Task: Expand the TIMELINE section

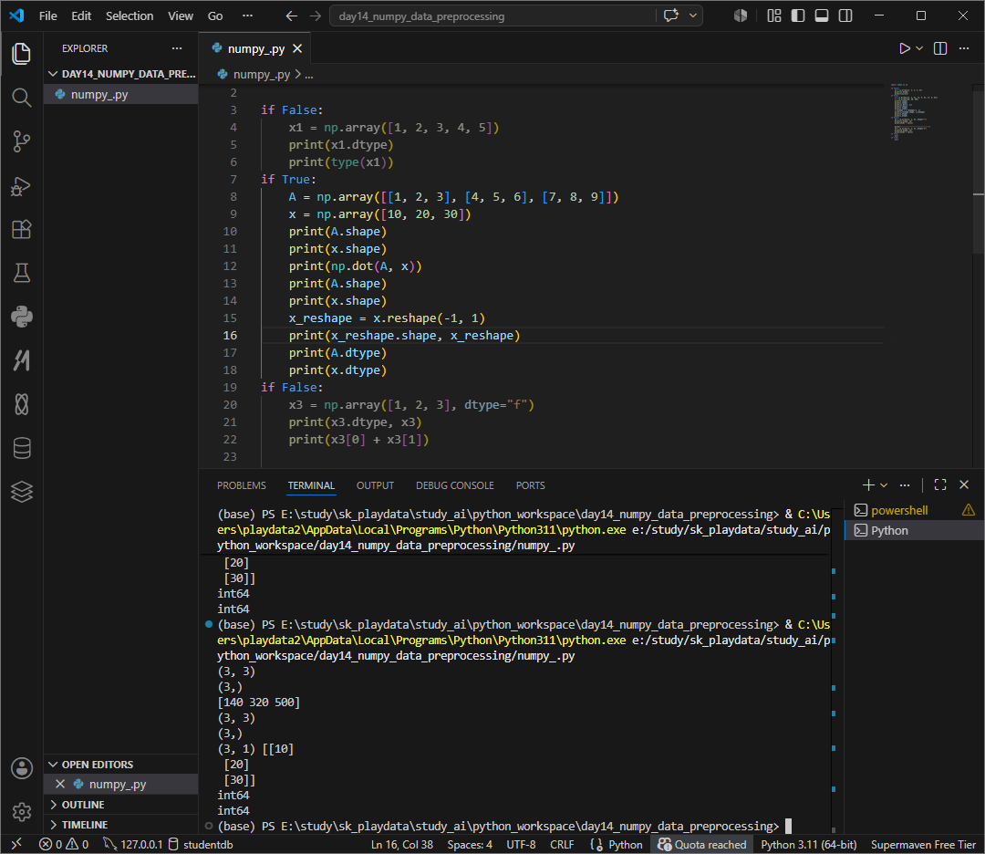Action: [121, 825]
